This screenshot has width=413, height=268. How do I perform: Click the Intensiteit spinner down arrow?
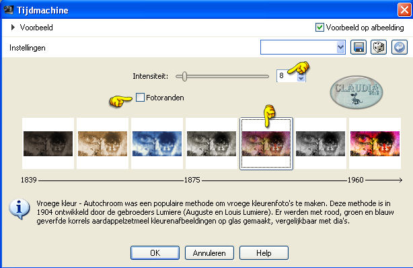[x=301, y=78]
